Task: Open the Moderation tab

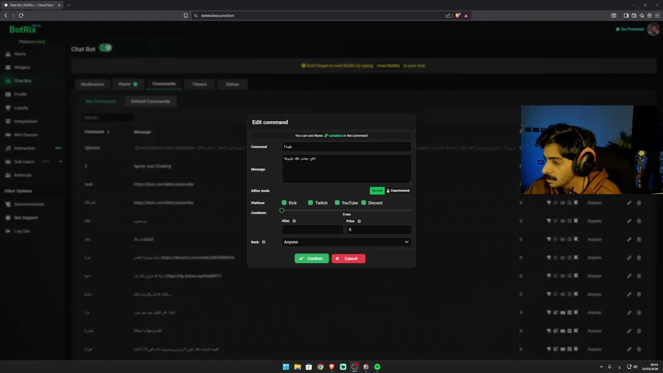Action: pos(93,84)
